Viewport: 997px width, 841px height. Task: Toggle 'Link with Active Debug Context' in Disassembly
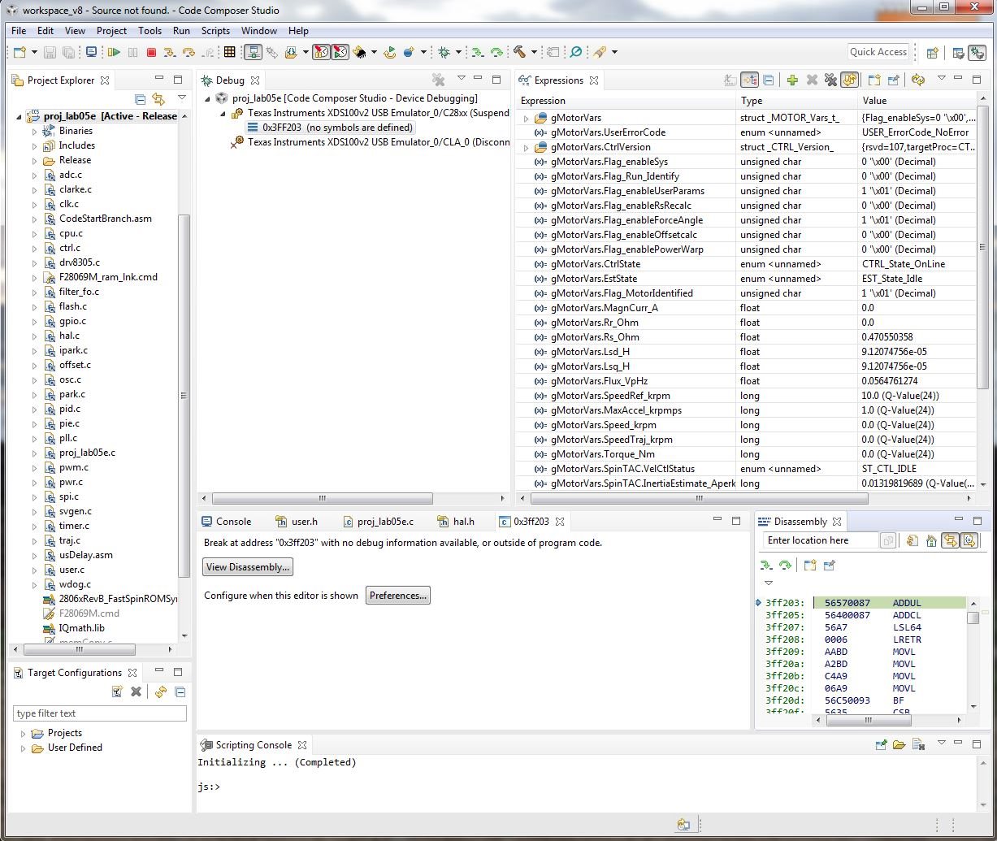coord(951,540)
